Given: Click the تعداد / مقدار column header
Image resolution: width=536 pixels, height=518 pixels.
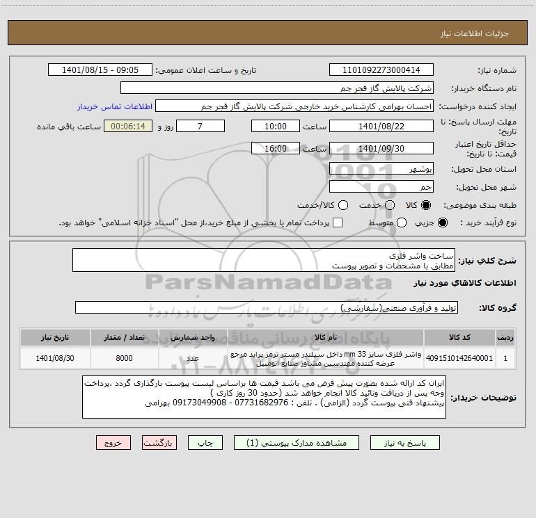Looking at the screenshot, I should [x=124, y=337].
